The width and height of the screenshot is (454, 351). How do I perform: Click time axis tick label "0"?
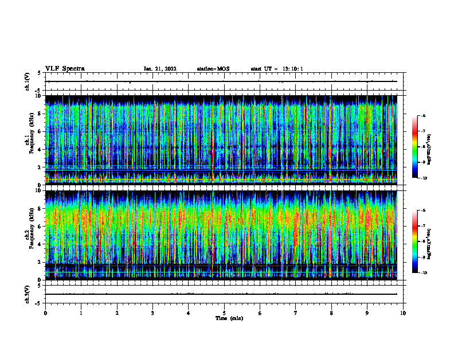tap(45, 313)
